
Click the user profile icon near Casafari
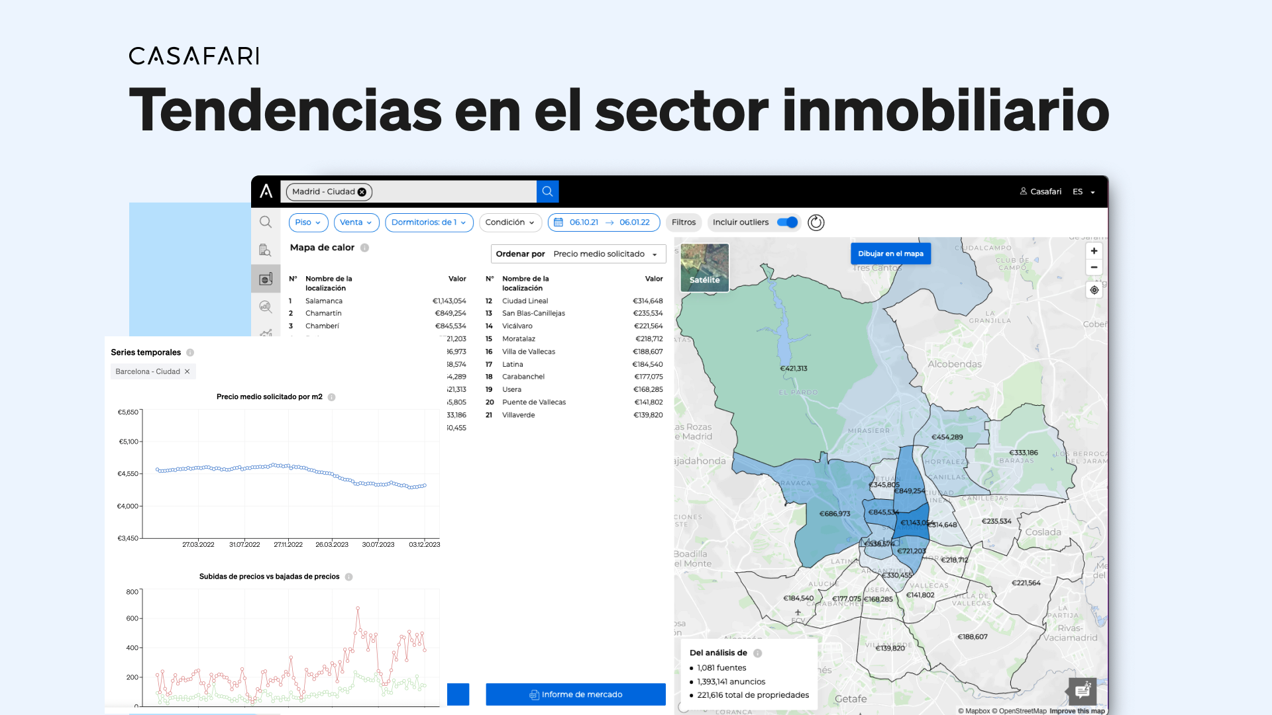click(x=1024, y=191)
